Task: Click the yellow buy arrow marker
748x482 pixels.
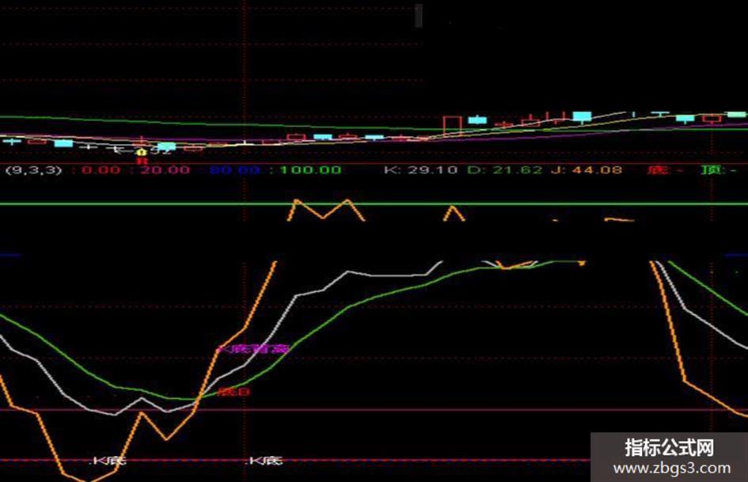Action: 141,152
